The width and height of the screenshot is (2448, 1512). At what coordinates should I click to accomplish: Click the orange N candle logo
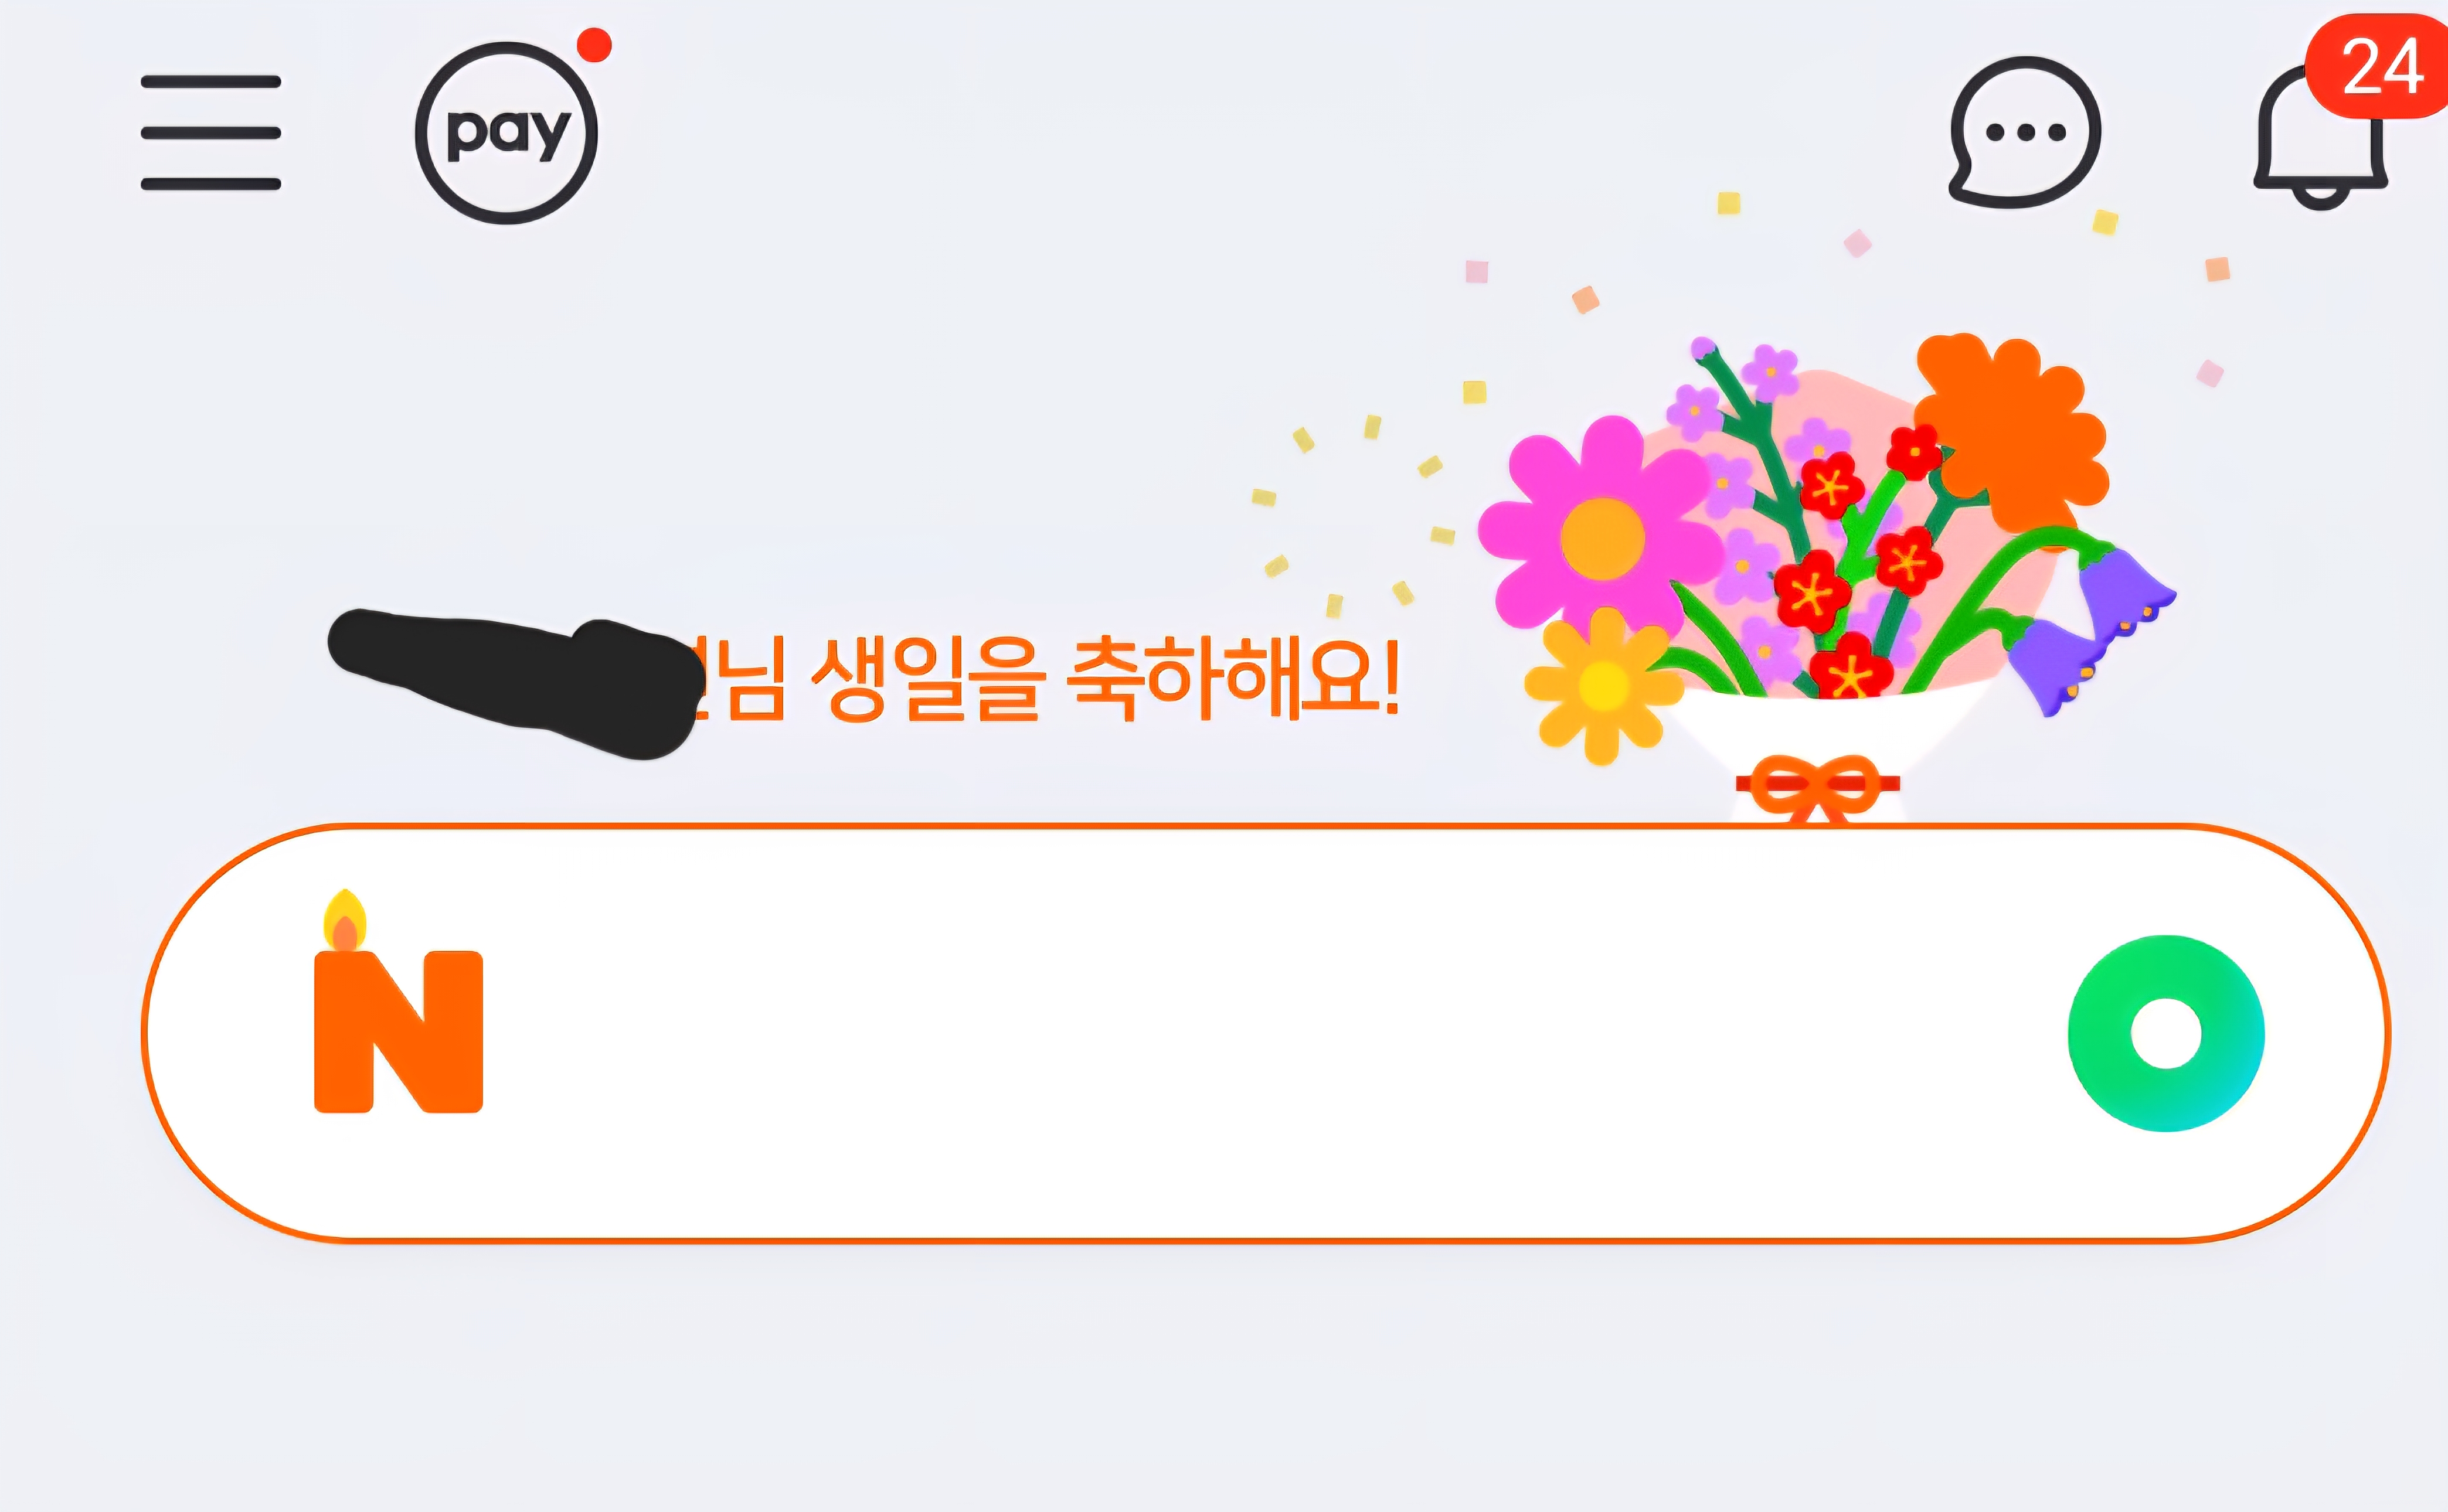pos(398,1001)
